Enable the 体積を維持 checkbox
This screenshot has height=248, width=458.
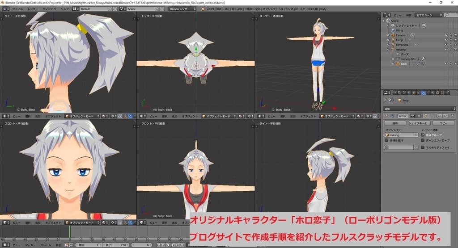(387, 140)
